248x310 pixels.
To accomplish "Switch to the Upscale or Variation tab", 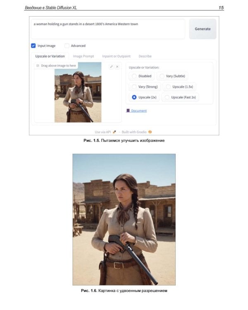I will tap(50, 56).
